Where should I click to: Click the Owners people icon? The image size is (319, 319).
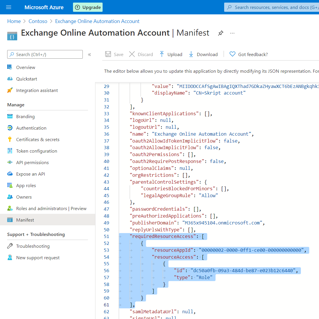(10, 197)
